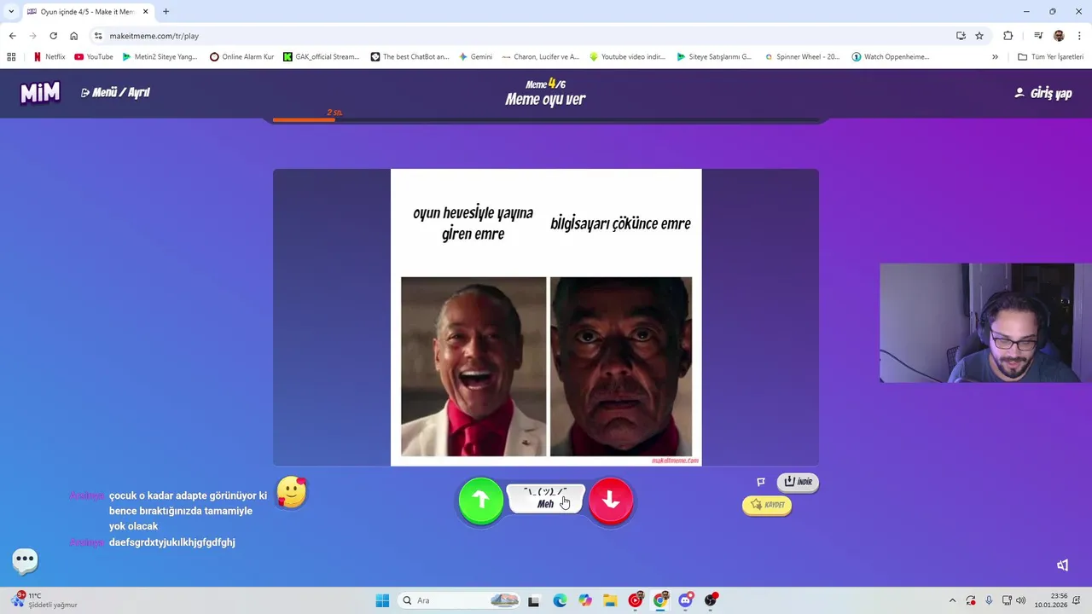Click the MiM logo
This screenshot has height=614, width=1092.
coord(40,92)
